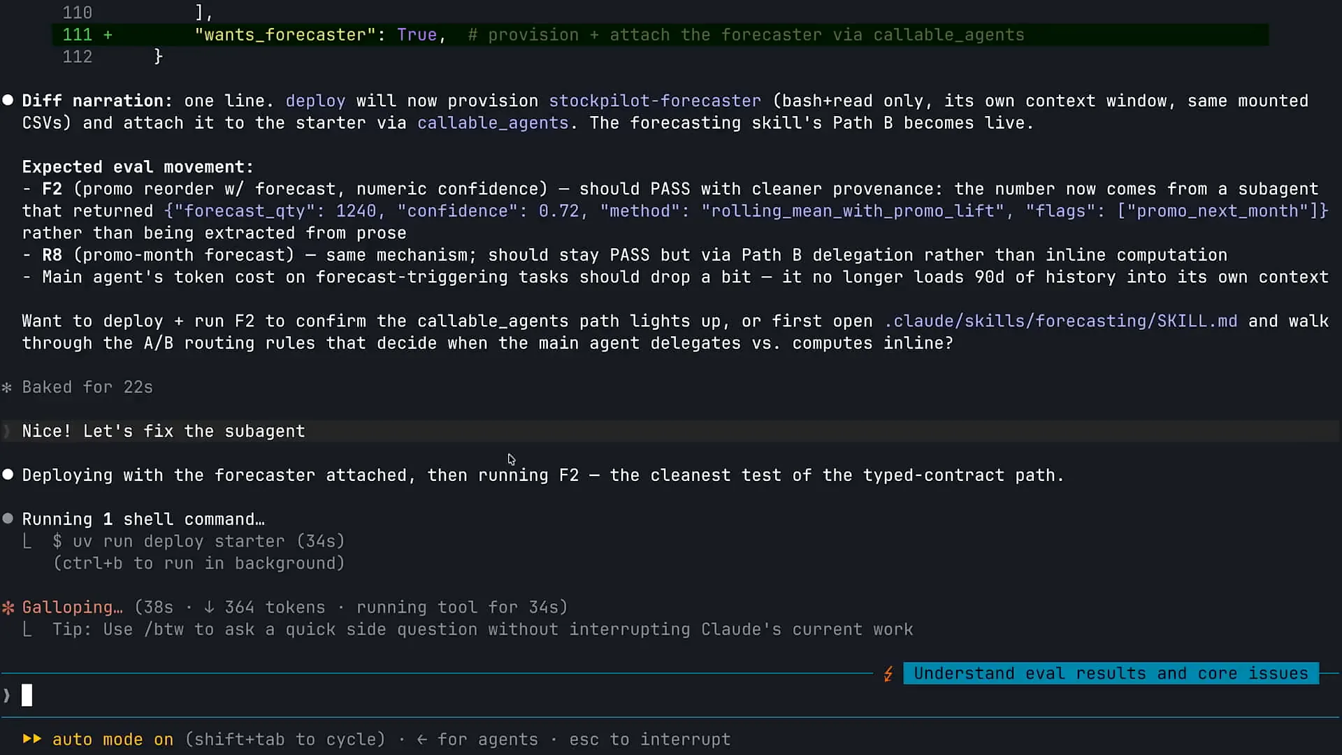Viewport: 1342px width, 755px height.
Task: Expand the uv run deploy starter command line
Action: 199,541
